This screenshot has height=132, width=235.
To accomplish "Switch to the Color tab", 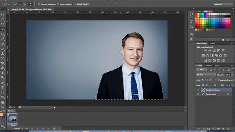I will tap(199, 11).
